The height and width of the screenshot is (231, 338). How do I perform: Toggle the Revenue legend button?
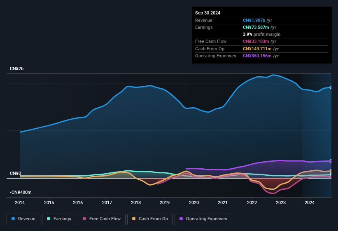[x=23, y=219]
